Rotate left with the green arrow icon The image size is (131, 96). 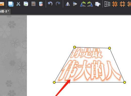click(x=83, y=4)
